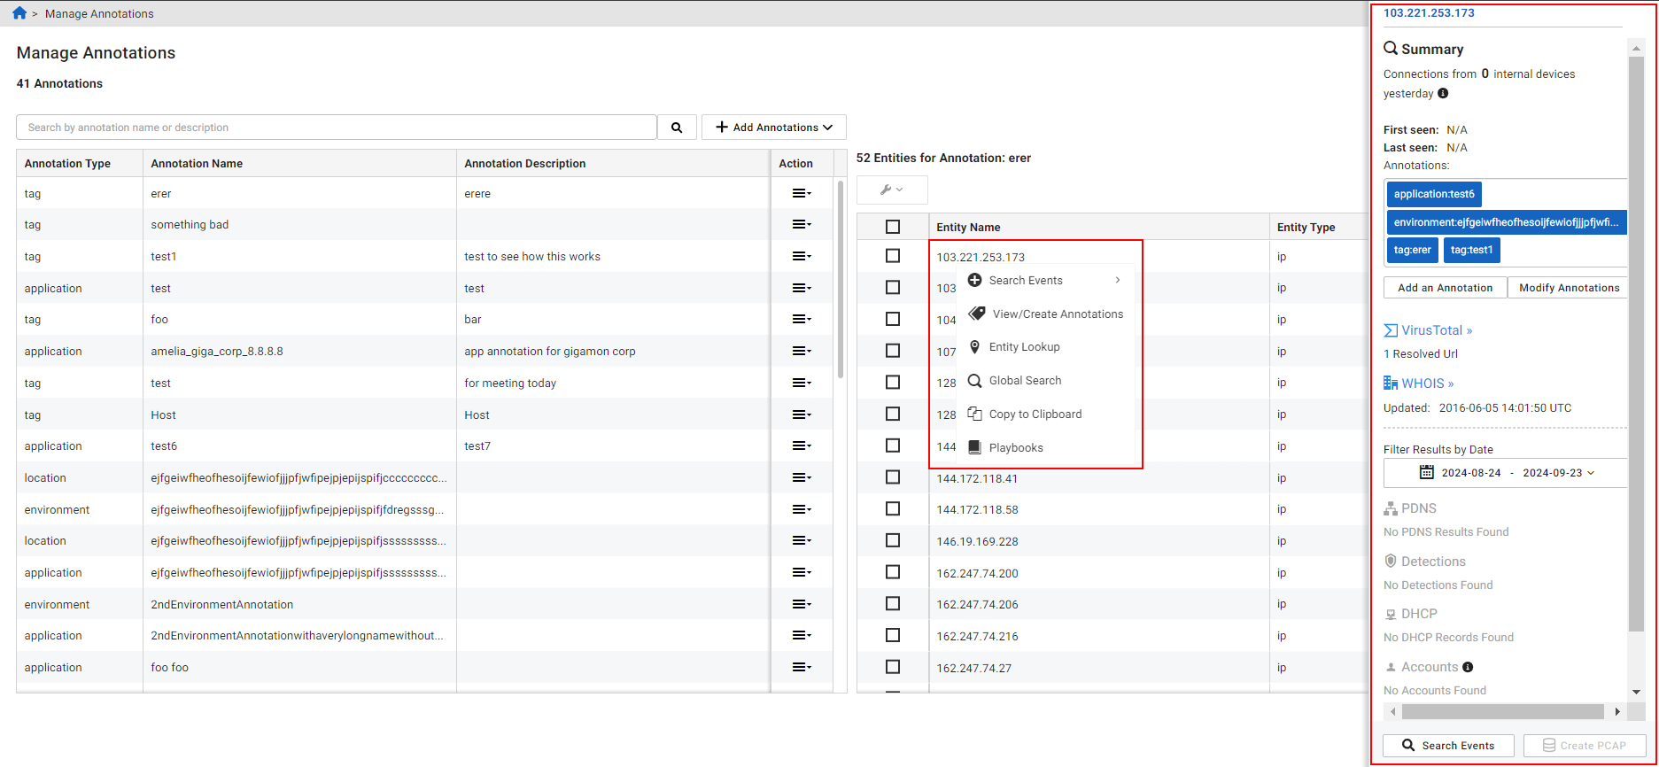Open action menu for test1 annotation
This screenshot has height=767, width=1659.
pos(802,256)
